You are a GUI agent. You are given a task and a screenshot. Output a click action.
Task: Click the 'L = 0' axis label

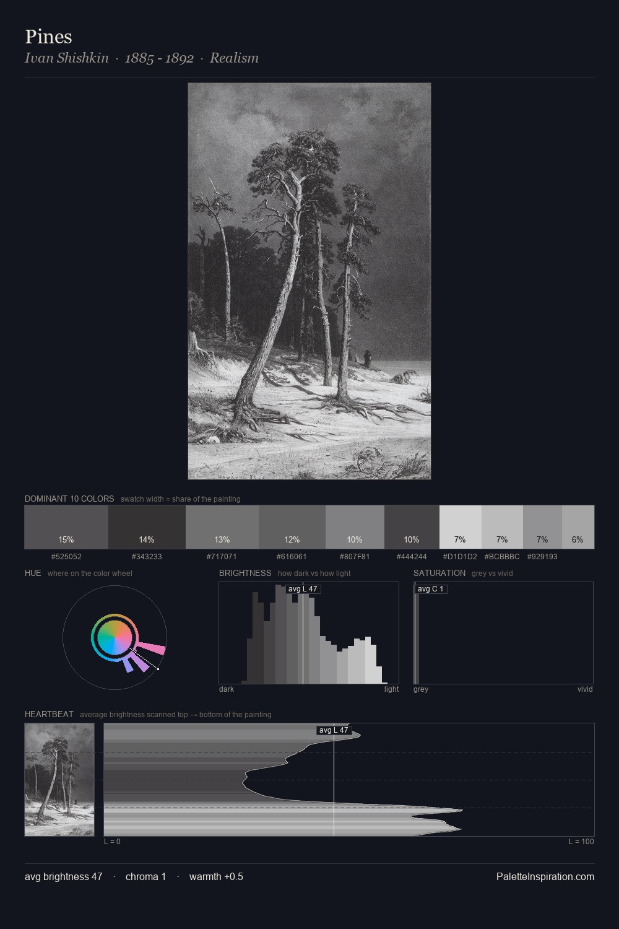[x=112, y=842]
